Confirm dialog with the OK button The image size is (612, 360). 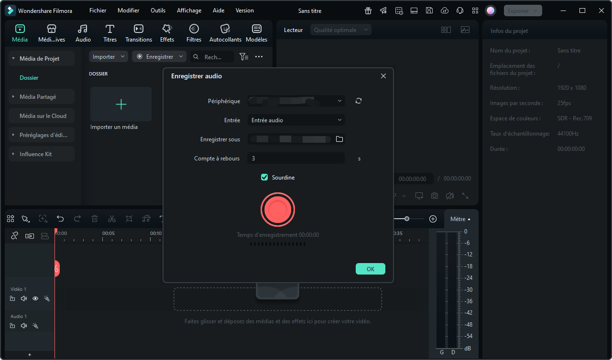click(x=371, y=269)
